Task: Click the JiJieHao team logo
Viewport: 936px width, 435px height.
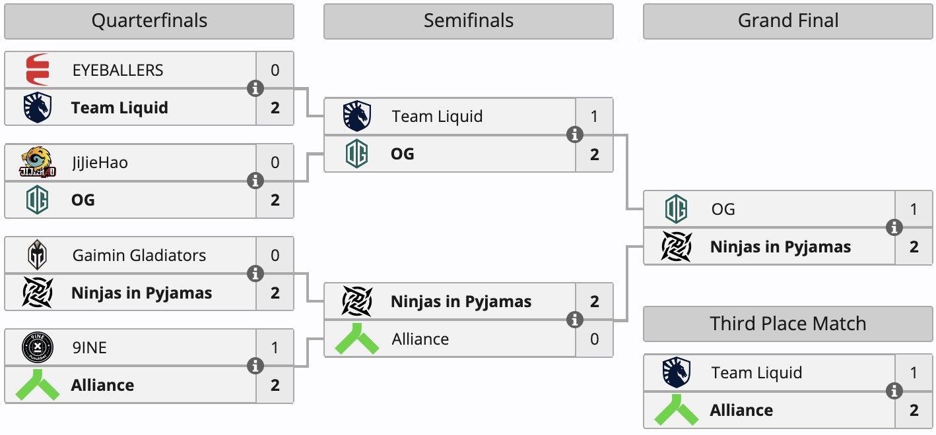Action: coord(37,163)
